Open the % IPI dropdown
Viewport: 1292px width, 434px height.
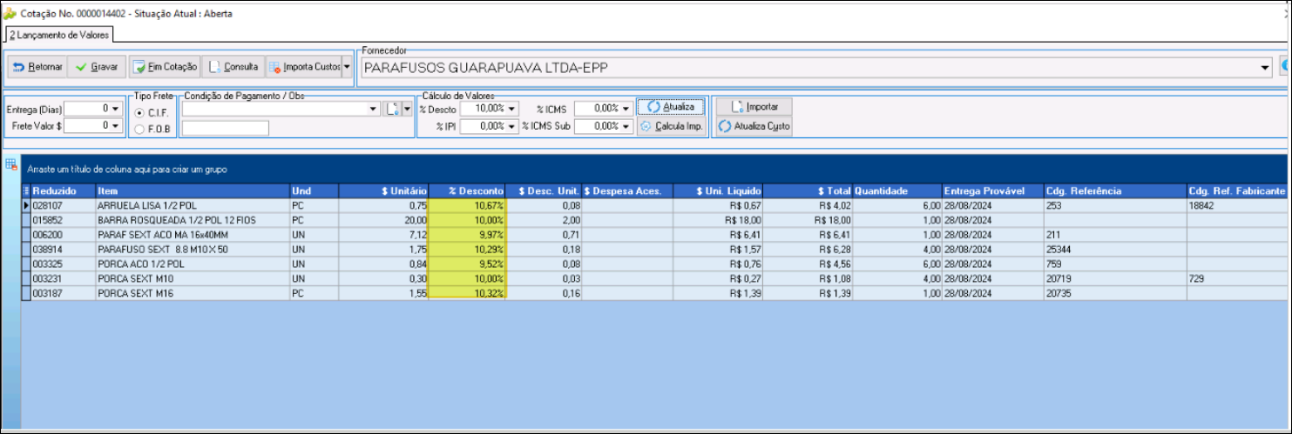tap(512, 126)
